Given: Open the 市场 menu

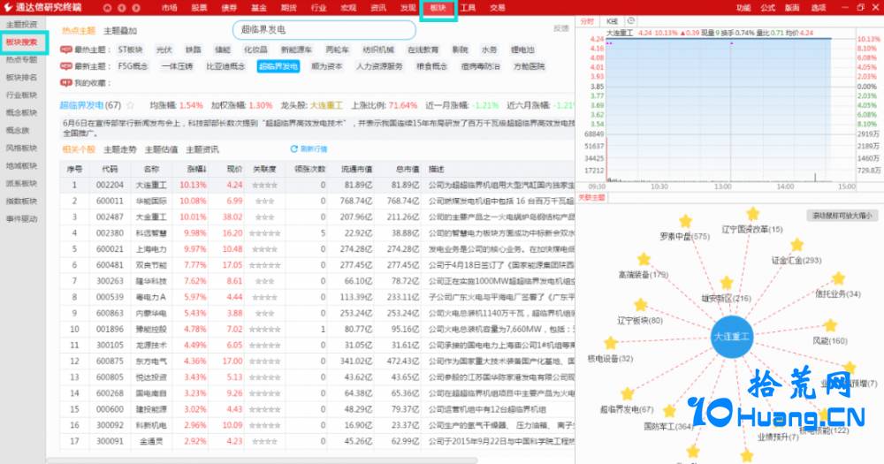Looking at the screenshot, I should coord(169,8).
